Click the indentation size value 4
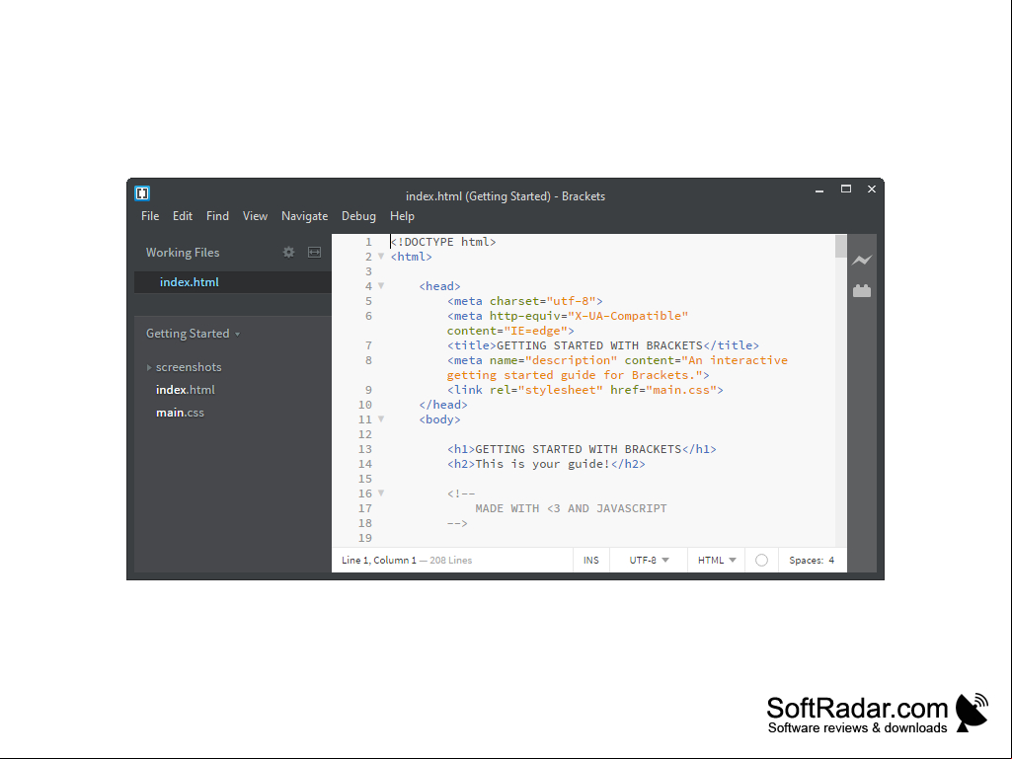This screenshot has width=1012, height=759. tap(831, 561)
